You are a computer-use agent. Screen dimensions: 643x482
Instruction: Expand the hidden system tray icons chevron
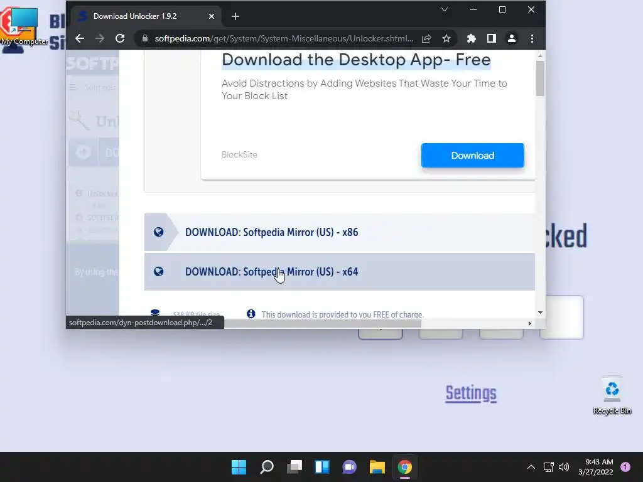(531, 467)
